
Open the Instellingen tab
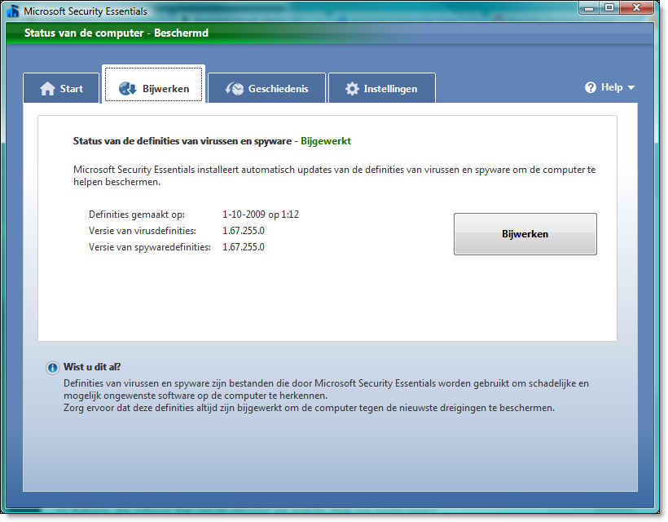click(x=382, y=88)
